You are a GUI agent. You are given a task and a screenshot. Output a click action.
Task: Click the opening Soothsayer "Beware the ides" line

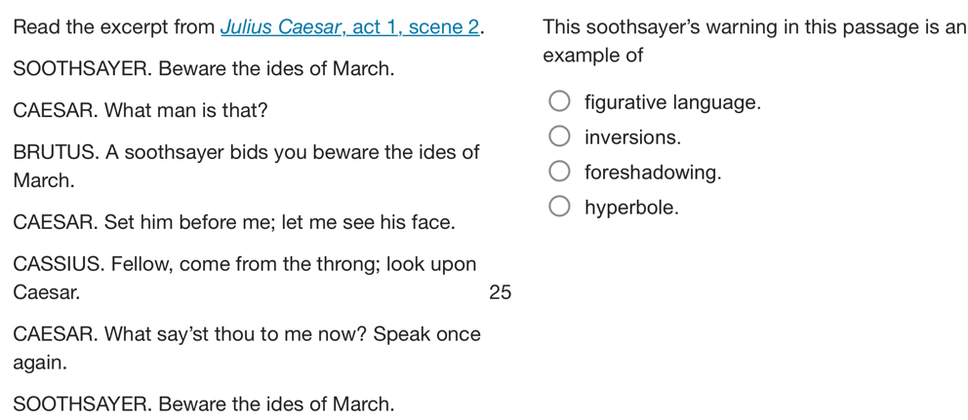[x=205, y=69]
